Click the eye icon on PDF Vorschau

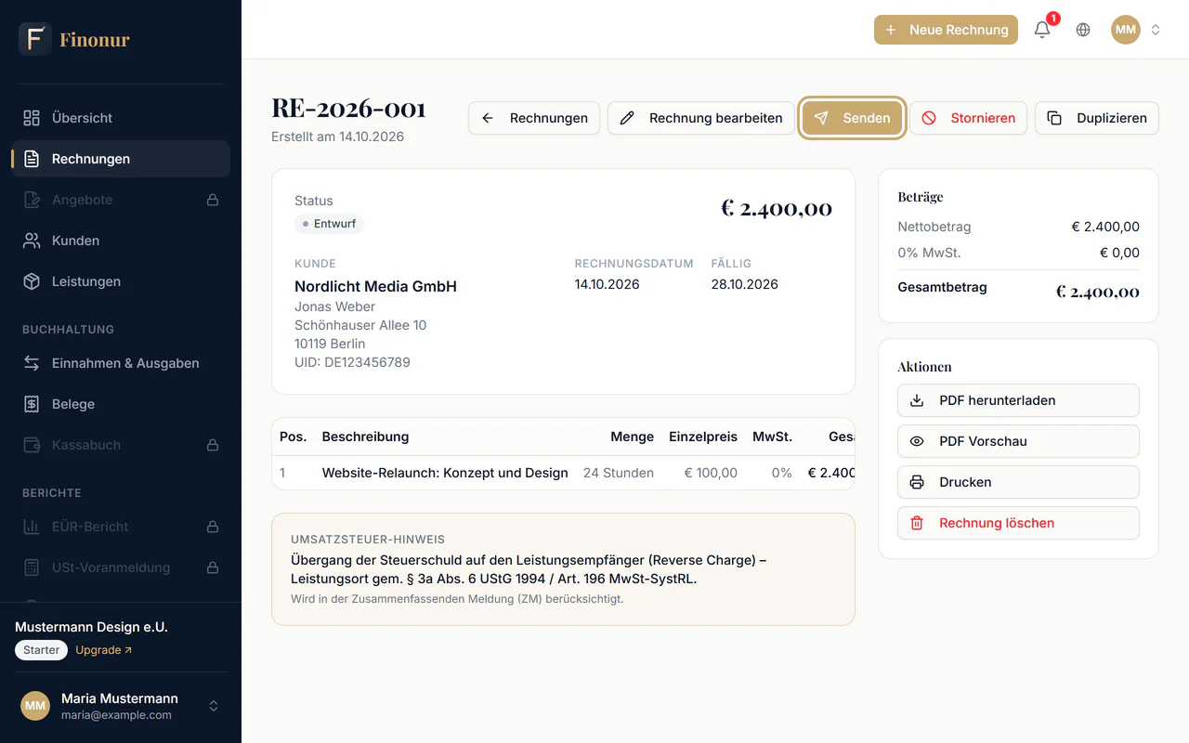coord(917,441)
